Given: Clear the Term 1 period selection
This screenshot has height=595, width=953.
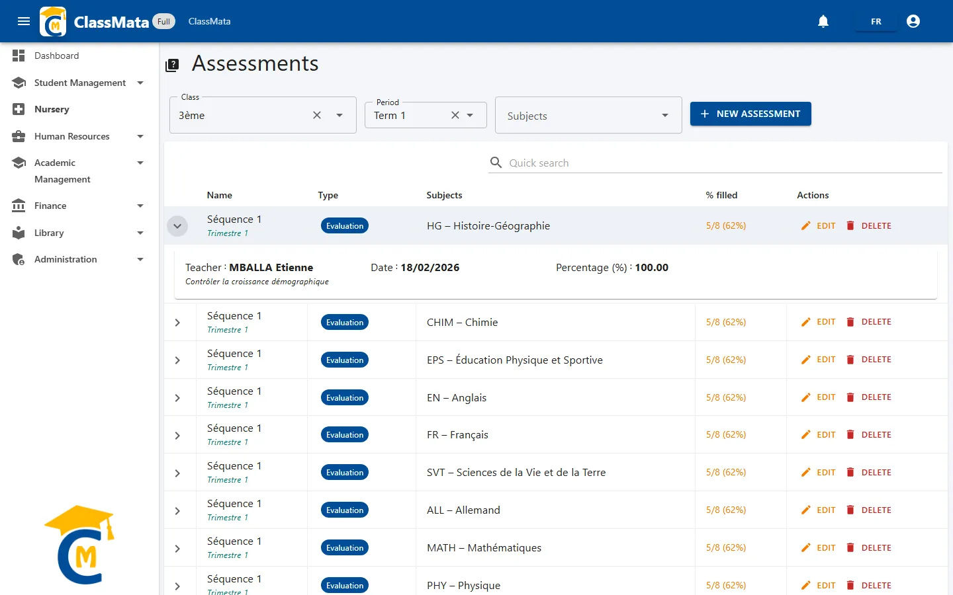Looking at the screenshot, I should [455, 115].
